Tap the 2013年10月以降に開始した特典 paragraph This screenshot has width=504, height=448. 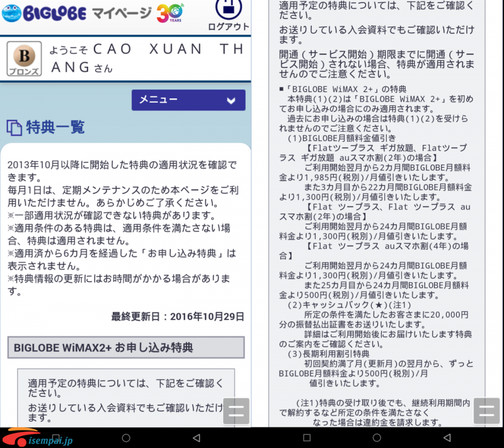122,171
